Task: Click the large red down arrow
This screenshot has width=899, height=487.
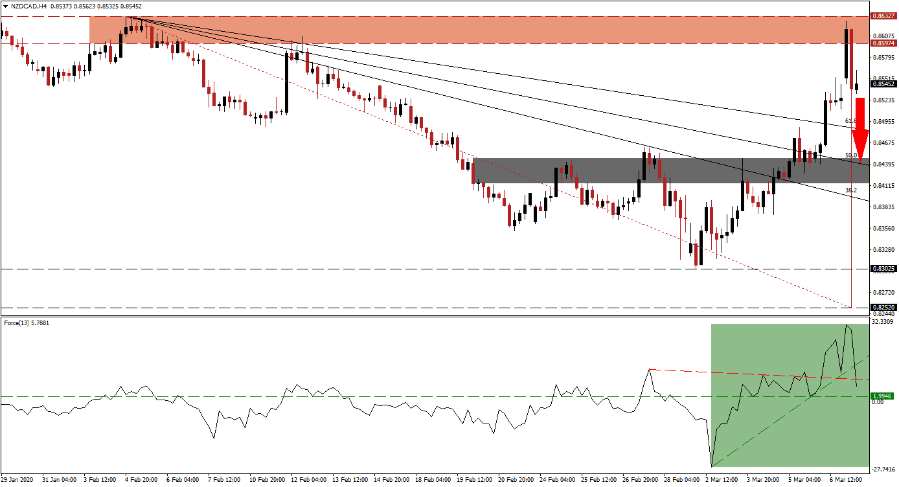Action: point(860,129)
